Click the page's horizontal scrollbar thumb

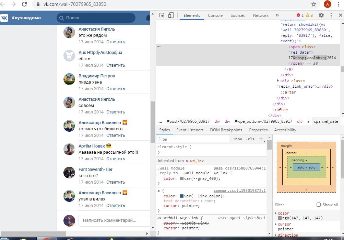33,233
